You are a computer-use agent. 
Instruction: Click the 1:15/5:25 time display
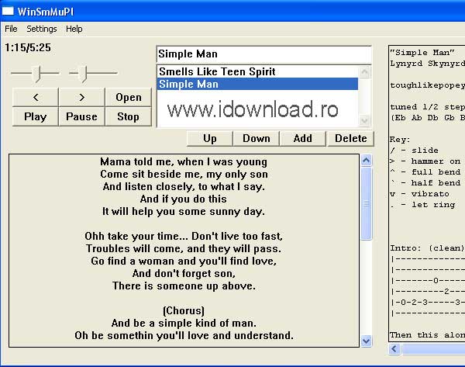point(28,47)
